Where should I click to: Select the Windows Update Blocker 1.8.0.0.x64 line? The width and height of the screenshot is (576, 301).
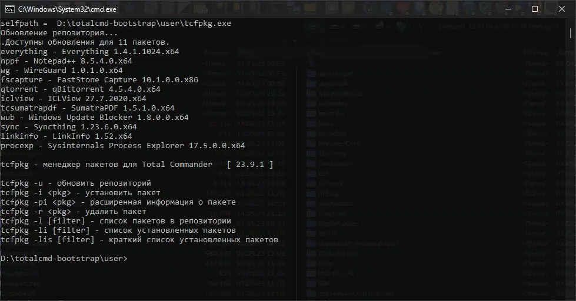94,118
